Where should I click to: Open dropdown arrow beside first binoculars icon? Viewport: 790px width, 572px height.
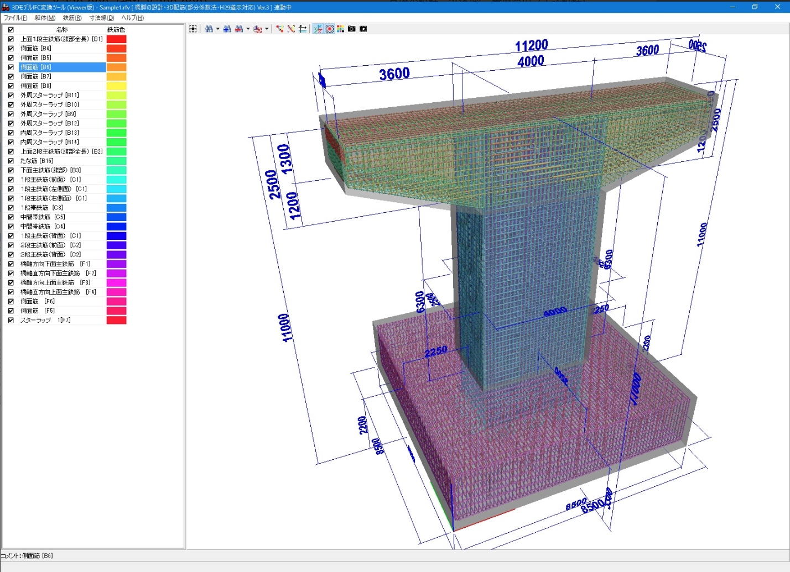pos(217,29)
